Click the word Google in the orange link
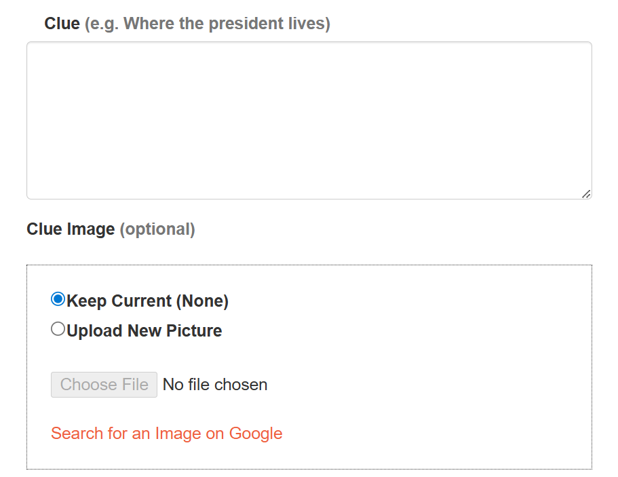 point(256,434)
